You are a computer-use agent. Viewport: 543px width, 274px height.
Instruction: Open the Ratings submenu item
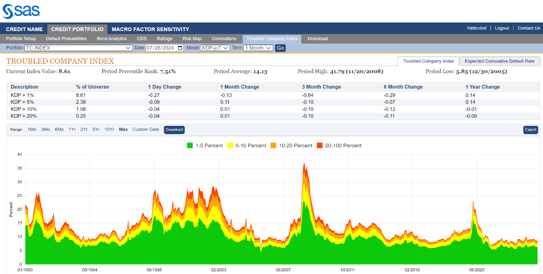[164, 39]
